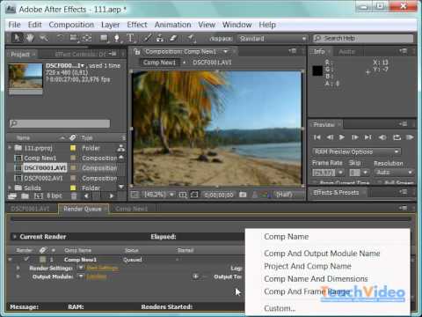Toggle mask and shape path visibility icon
This screenshot has height=317, width=422.
[x=194, y=195]
